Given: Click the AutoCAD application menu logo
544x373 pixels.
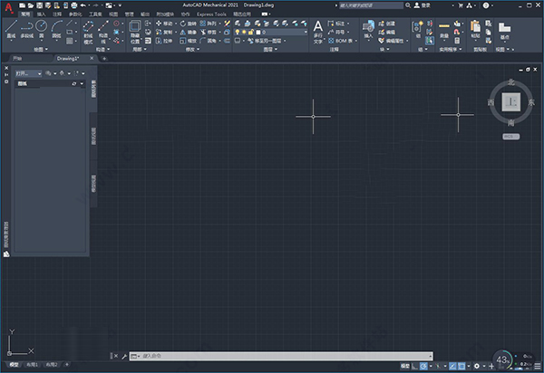Looking at the screenshot, I should pyautogui.click(x=9, y=7).
